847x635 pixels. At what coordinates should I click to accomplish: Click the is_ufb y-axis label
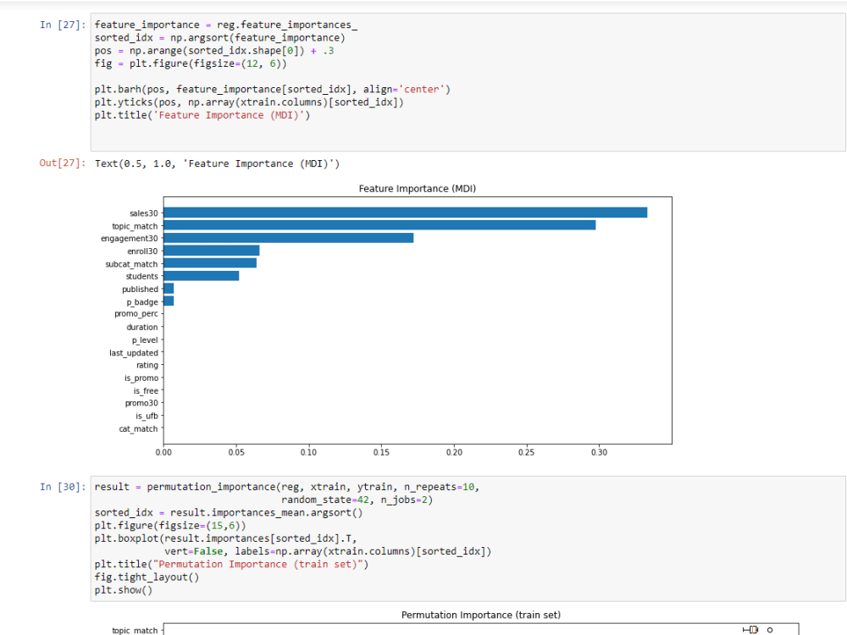tap(147, 417)
